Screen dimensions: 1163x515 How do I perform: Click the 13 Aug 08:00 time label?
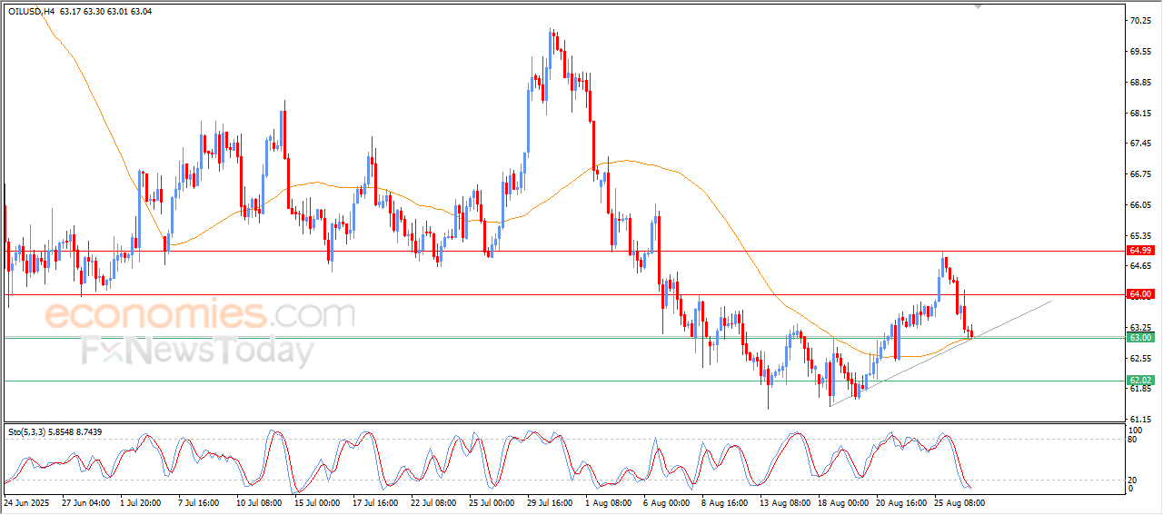[x=784, y=501]
